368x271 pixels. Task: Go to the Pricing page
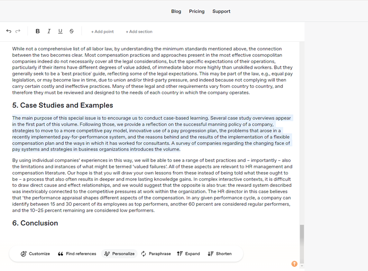point(197,11)
